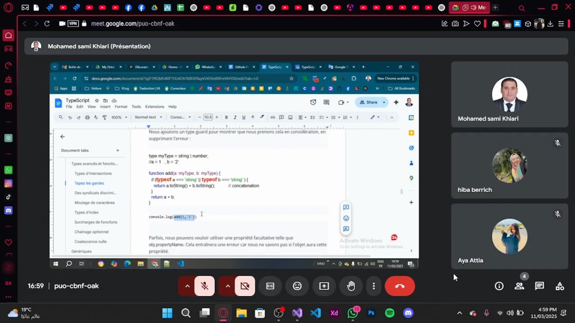
Task: Open the 100% zoom dropdown in Docs
Action: pyautogui.click(x=120, y=117)
